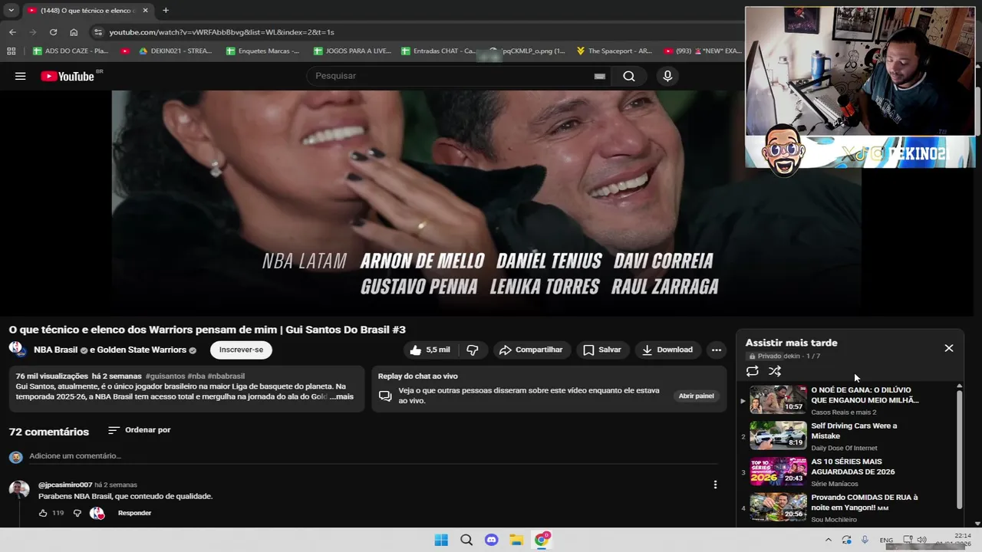Open File Explorer from the taskbar

click(x=516, y=540)
